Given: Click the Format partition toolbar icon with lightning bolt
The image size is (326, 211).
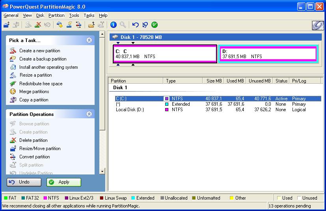Looking at the screenshot, I should 69,25.
